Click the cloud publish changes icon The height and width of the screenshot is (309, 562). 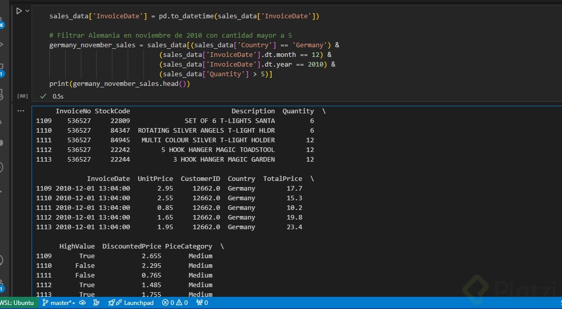(x=83, y=303)
